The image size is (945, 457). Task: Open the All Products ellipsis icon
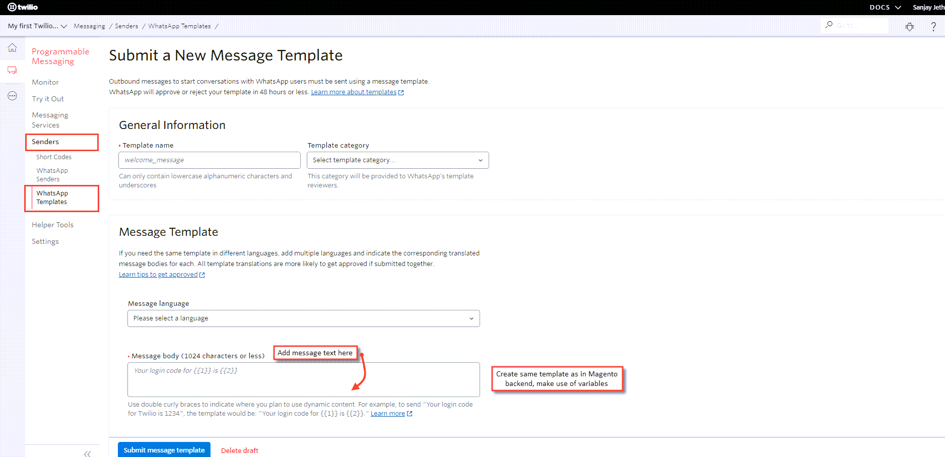point(12,96)
